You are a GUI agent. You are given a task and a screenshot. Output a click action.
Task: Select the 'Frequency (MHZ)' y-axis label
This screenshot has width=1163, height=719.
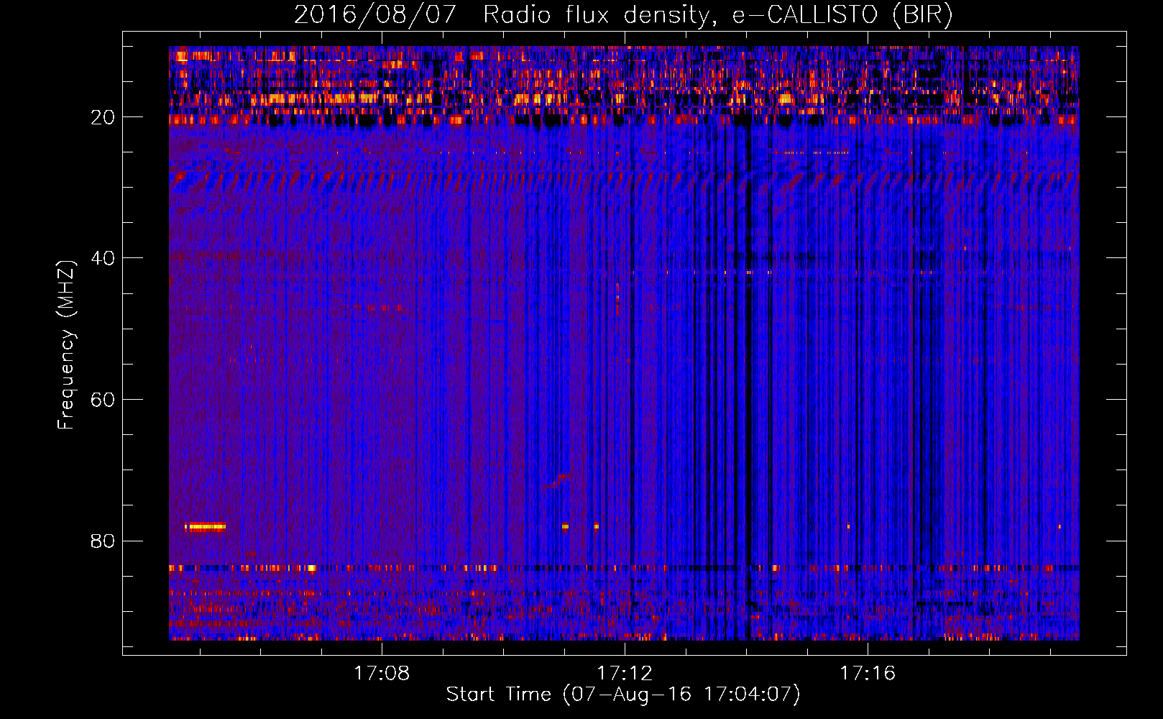[x=66, y=345]
